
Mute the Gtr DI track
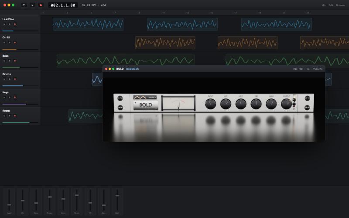[4, 42]
